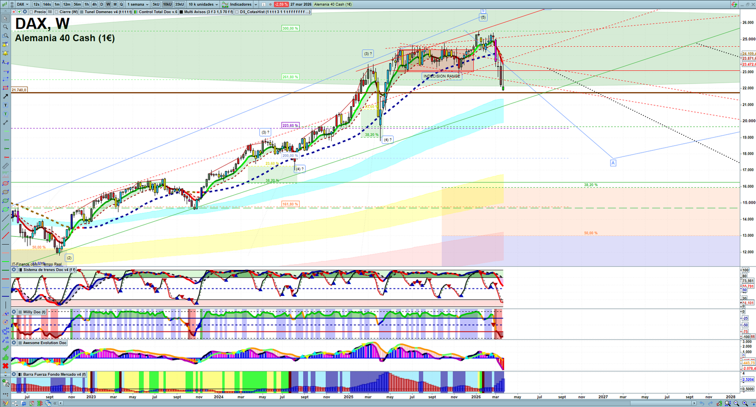756x407 pixels.
Task: Switch to the W weekly timeframe
Action: 108,4
